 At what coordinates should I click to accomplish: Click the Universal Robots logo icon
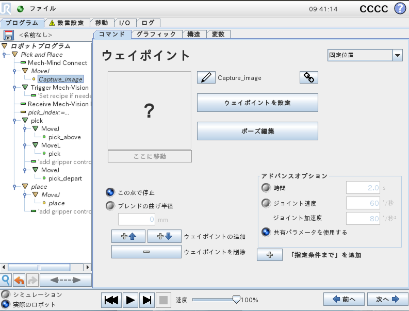point(6,9)
